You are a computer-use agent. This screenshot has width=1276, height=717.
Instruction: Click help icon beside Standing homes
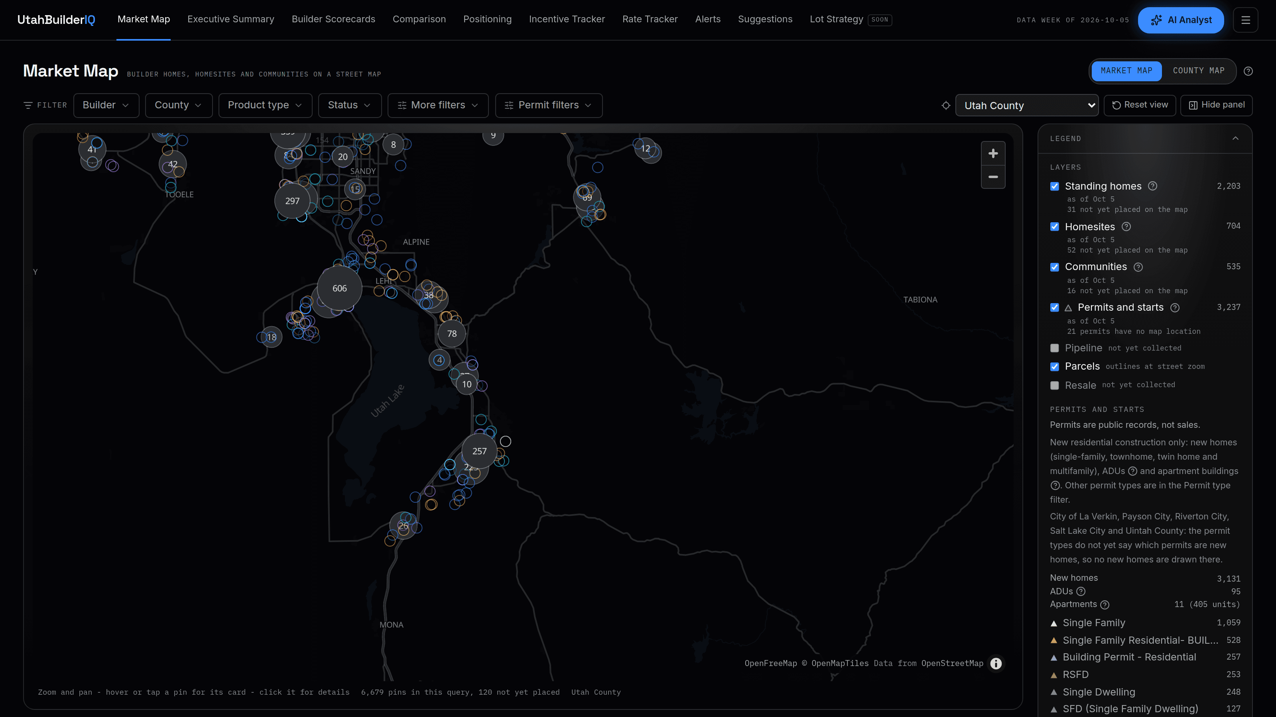1153,186
